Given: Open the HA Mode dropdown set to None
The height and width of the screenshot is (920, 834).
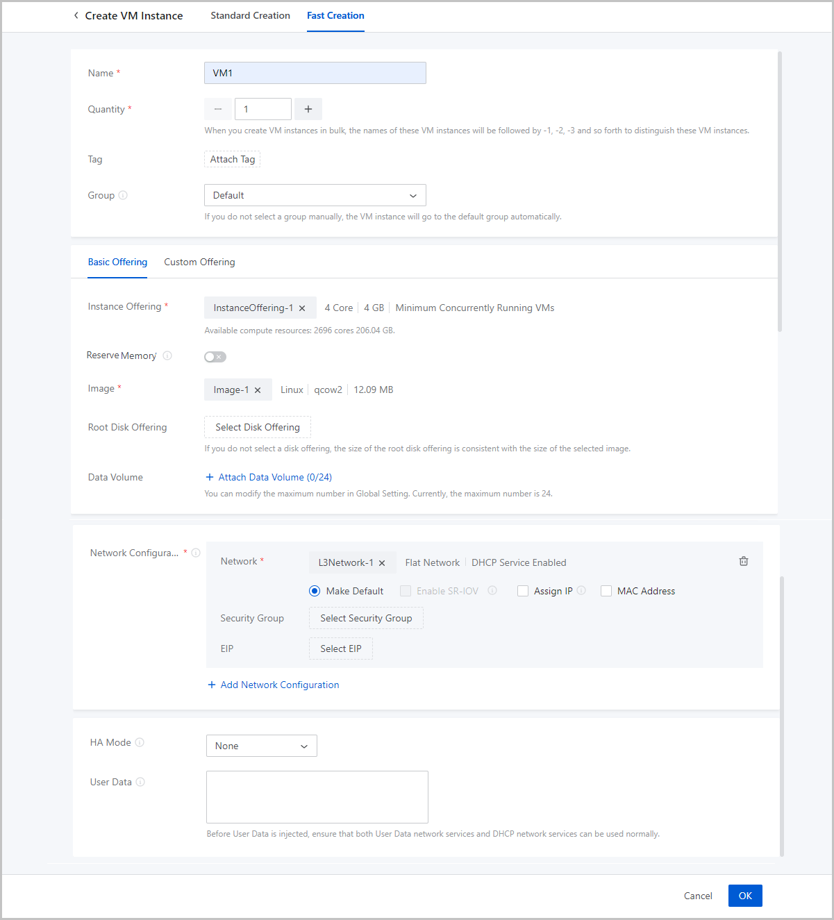Looking at the screenshot, I should tap(262, 746).
